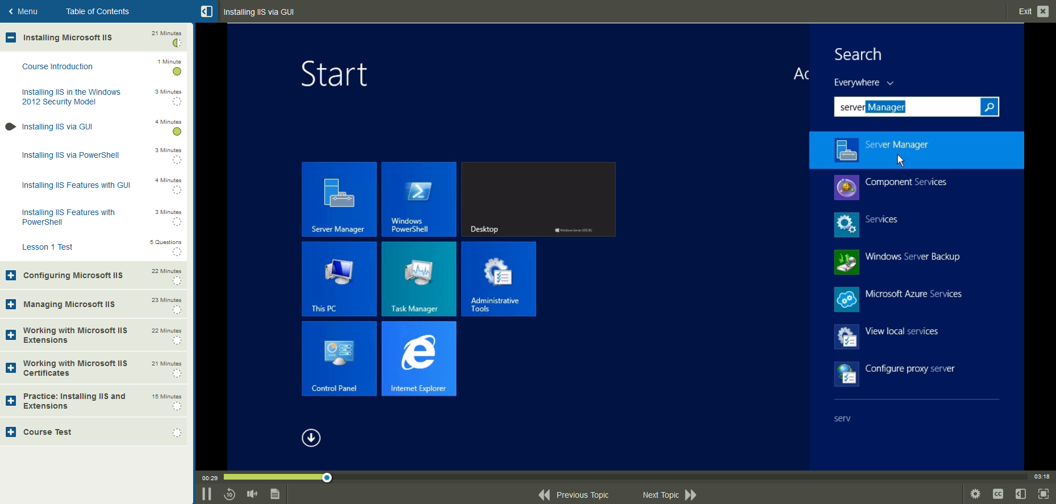Click the video progress slider handle
Screen dimensions: 1056x504
click(x=327, y=478)
